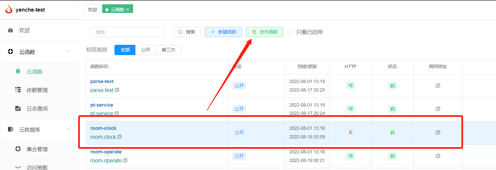Close the 云函数 tab

tap(127, 10)
